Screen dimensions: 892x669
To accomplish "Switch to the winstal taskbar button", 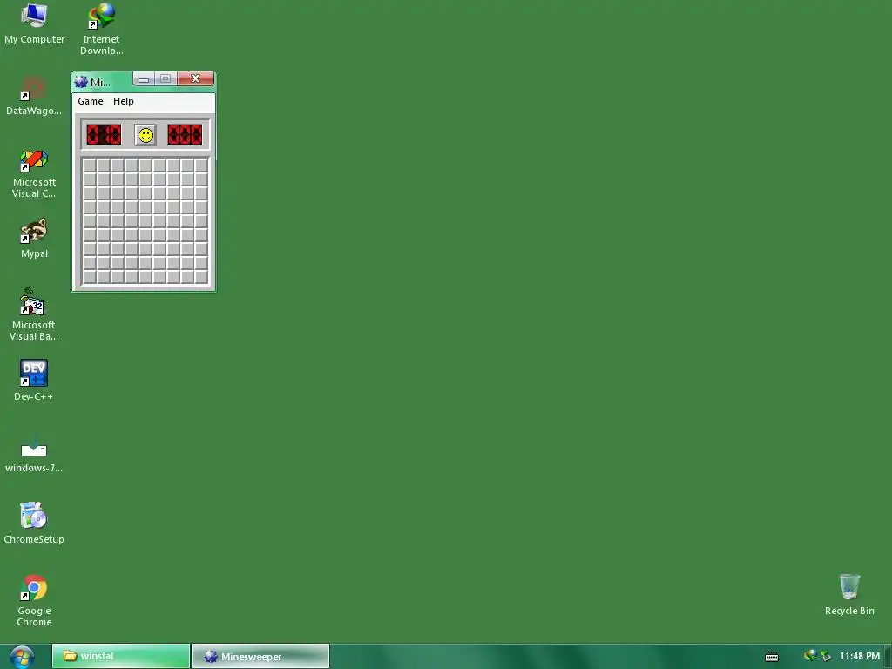I will [120, 656].
